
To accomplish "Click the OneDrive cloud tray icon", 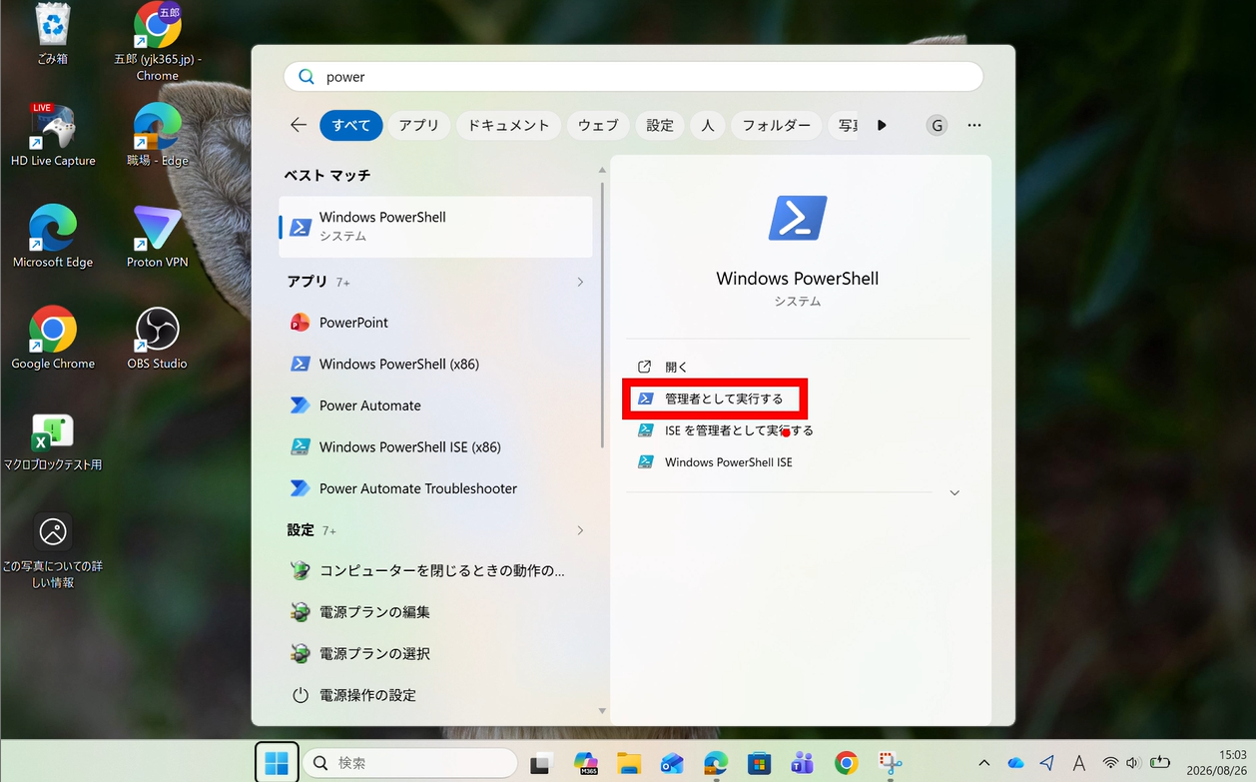I will point(1015,763).
